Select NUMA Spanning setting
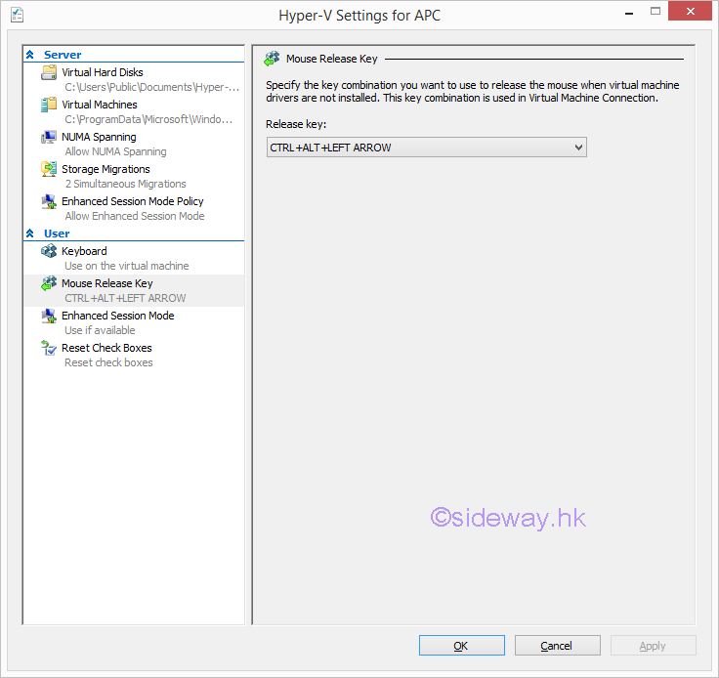This screenshot has width=719, height=678. (99, 137)
